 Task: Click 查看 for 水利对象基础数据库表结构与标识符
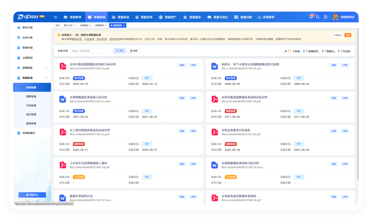tap(182, 65)
